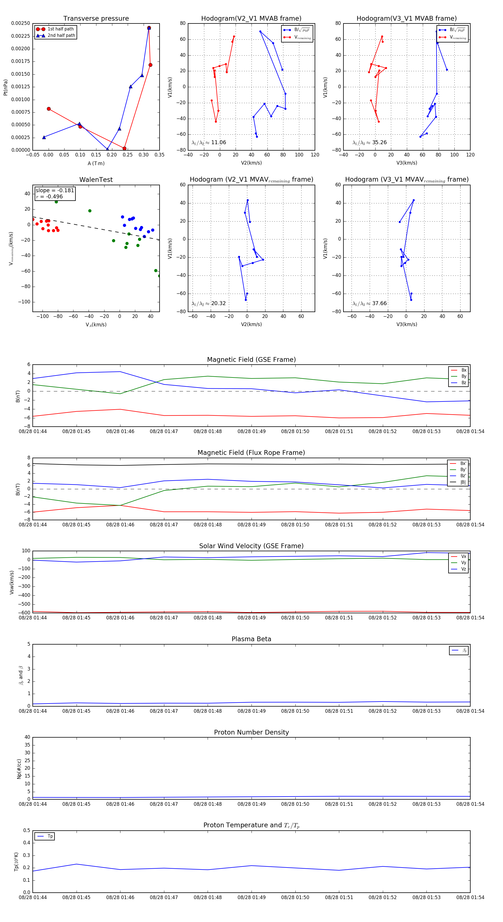503x922 pixels.
Task: Click the "WalenTest" plot title
Action: [96, 180]
